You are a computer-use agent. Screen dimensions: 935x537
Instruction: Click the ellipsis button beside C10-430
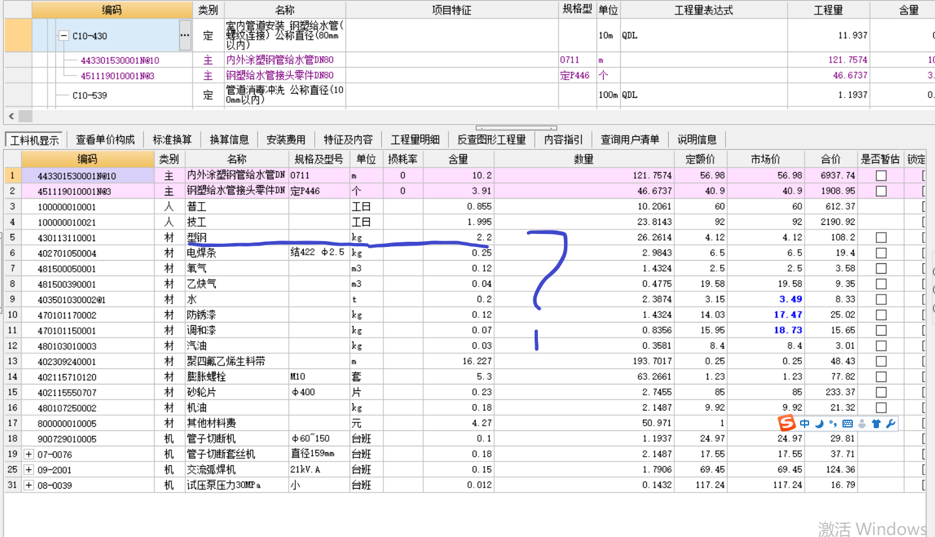point(185,35)
